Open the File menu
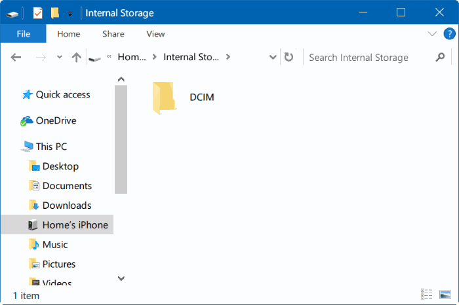Viewport: 459px width, 305px height. pyautogui.click(x=24, y=34)
